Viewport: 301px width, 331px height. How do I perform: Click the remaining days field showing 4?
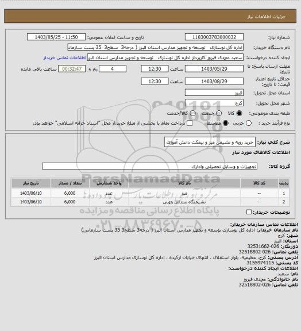(113, 69)
